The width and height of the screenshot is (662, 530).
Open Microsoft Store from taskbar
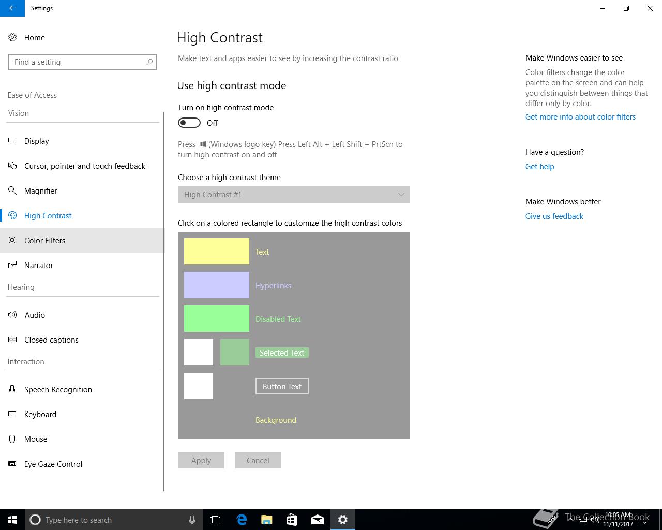point(292,520)
